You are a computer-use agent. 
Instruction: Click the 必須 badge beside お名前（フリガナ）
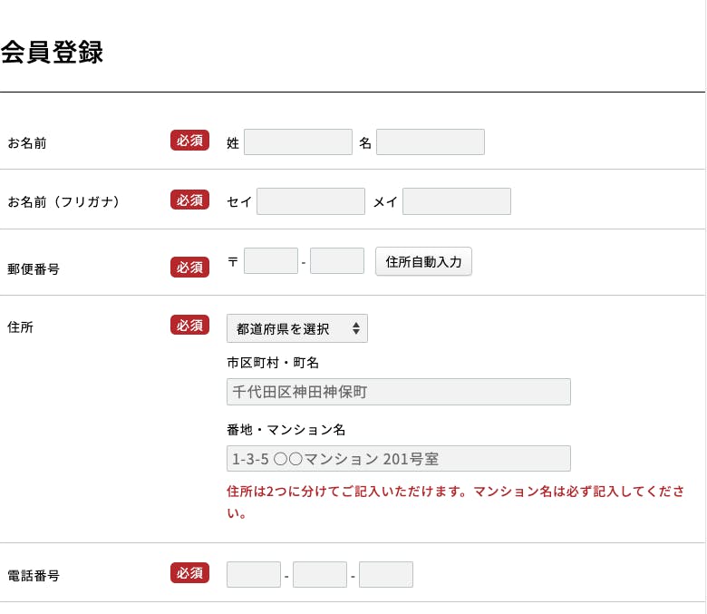tap(189, 200)
